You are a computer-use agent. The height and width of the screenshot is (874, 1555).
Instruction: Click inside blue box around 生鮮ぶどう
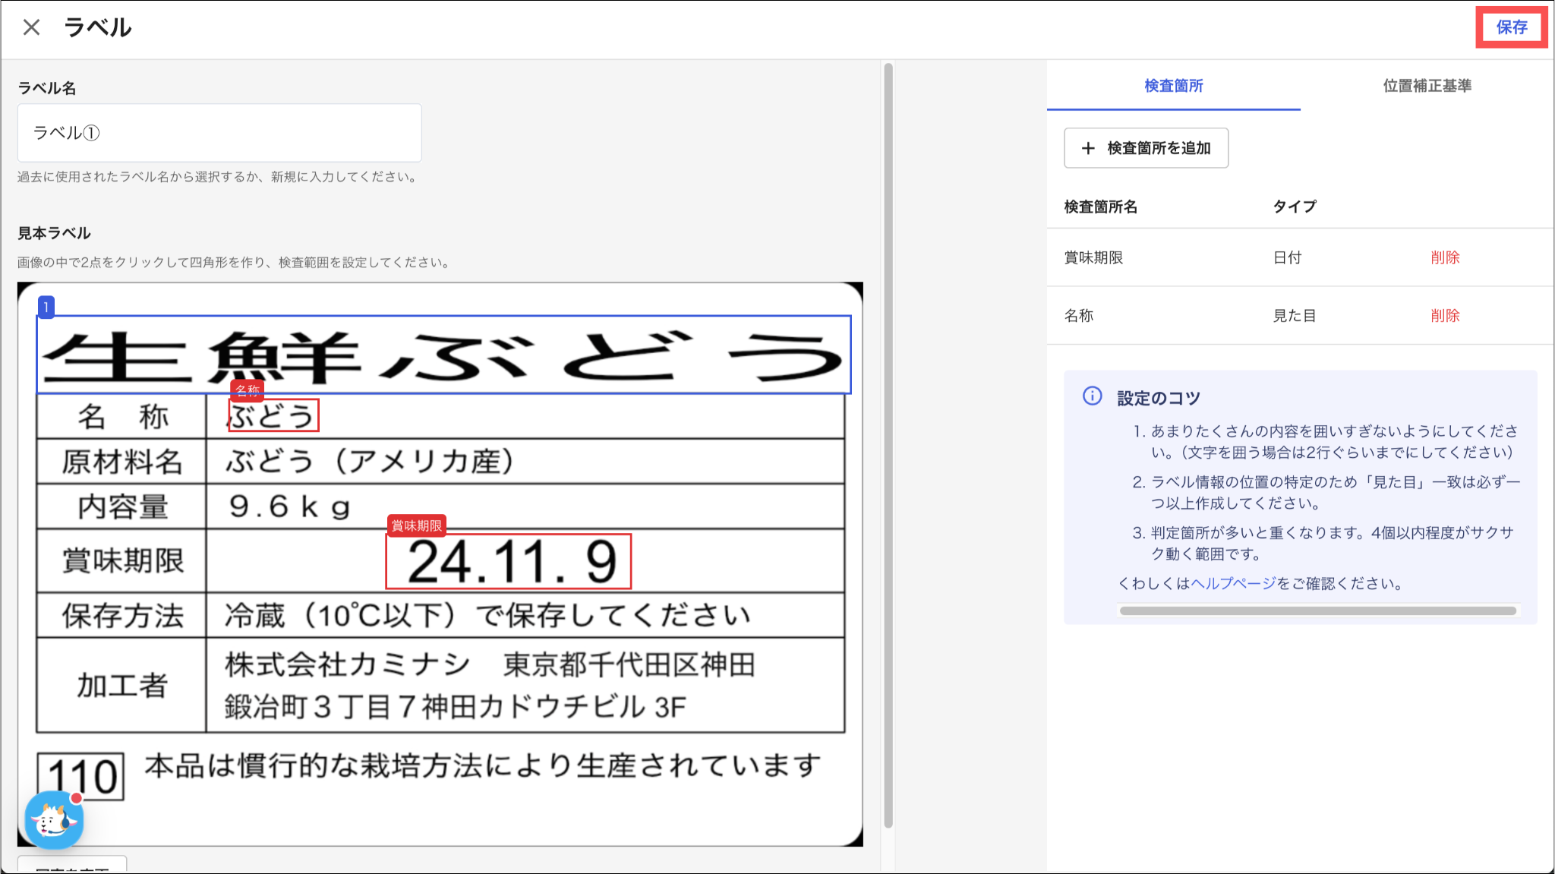(443, 355)
